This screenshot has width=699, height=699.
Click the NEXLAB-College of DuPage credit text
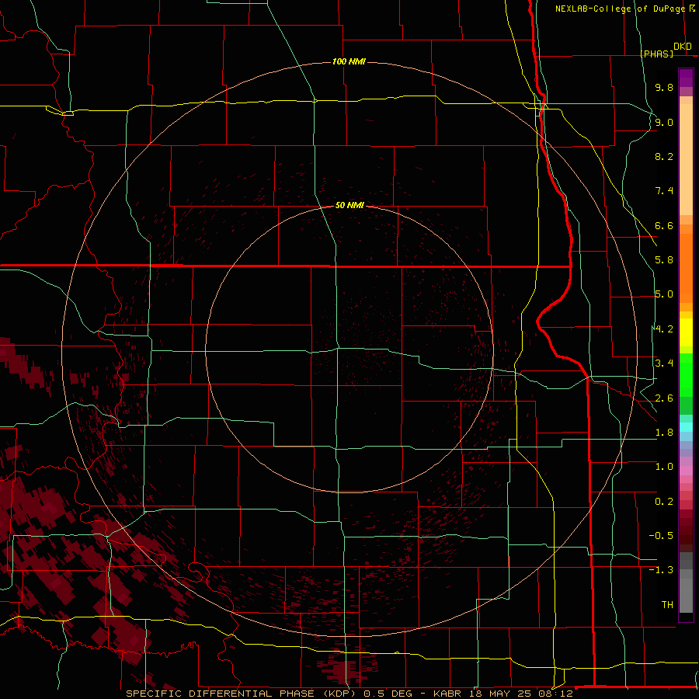point(620,9)
